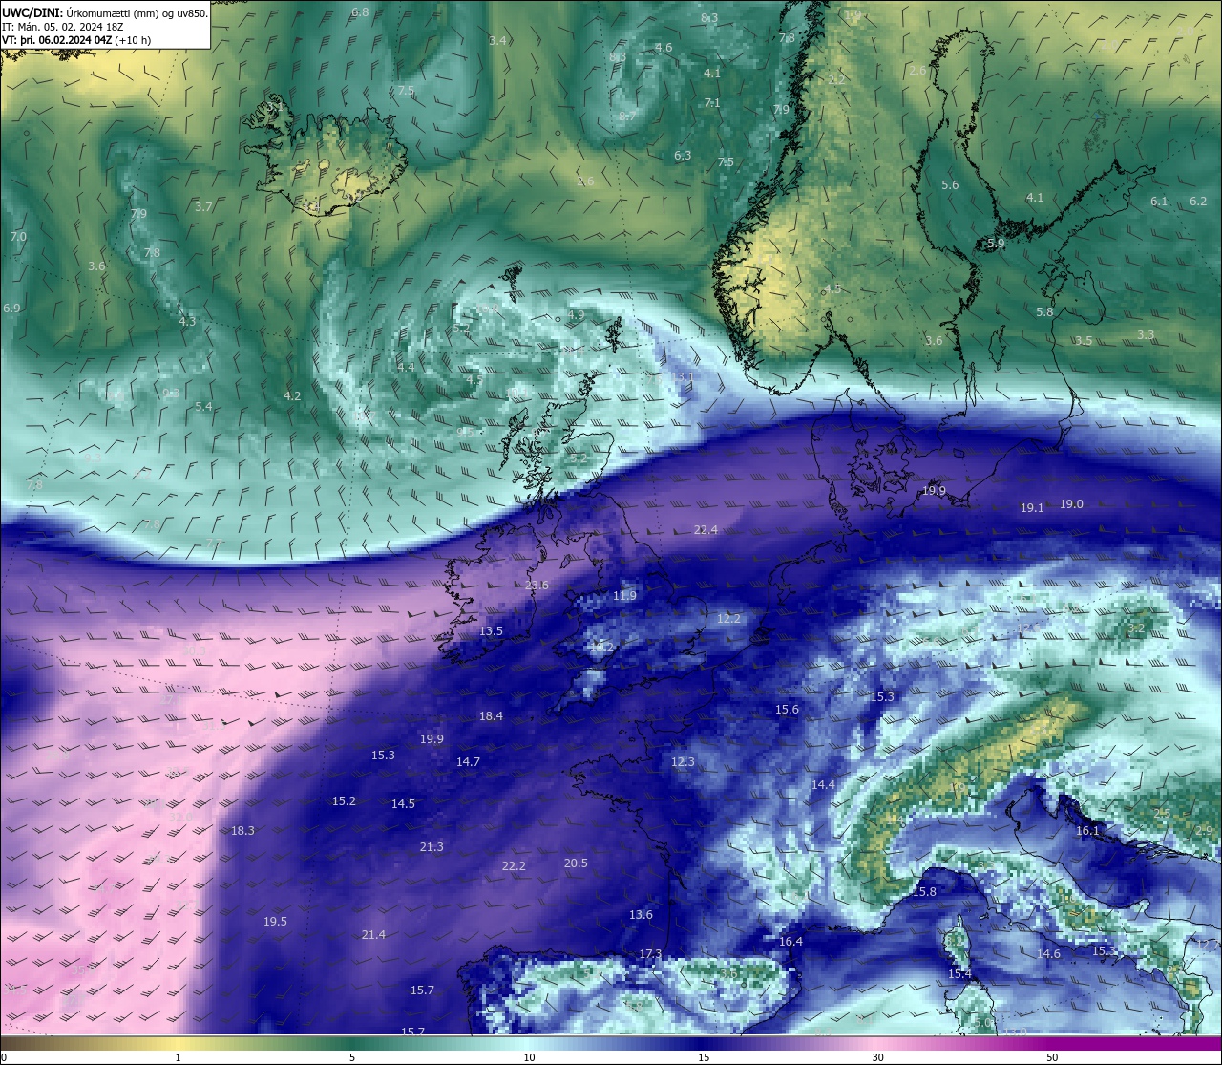Click the 5.6 value label

[x=950, y=185]
